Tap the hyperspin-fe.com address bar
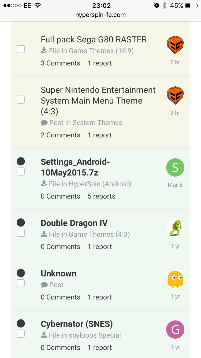The image size is (201, 358). 100,15
